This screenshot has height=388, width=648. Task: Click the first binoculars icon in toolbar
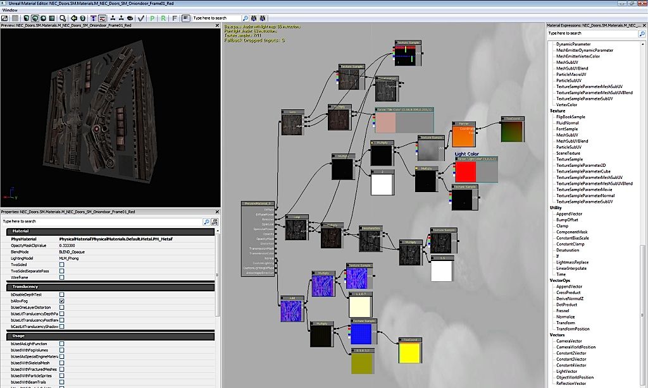254,18
